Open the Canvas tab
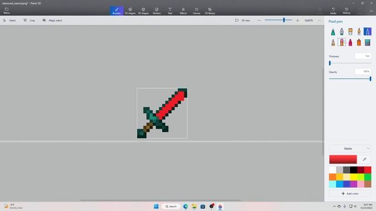The height and width of the screenshot is (211, 376). pyautogui.click(x=196, y=11)
